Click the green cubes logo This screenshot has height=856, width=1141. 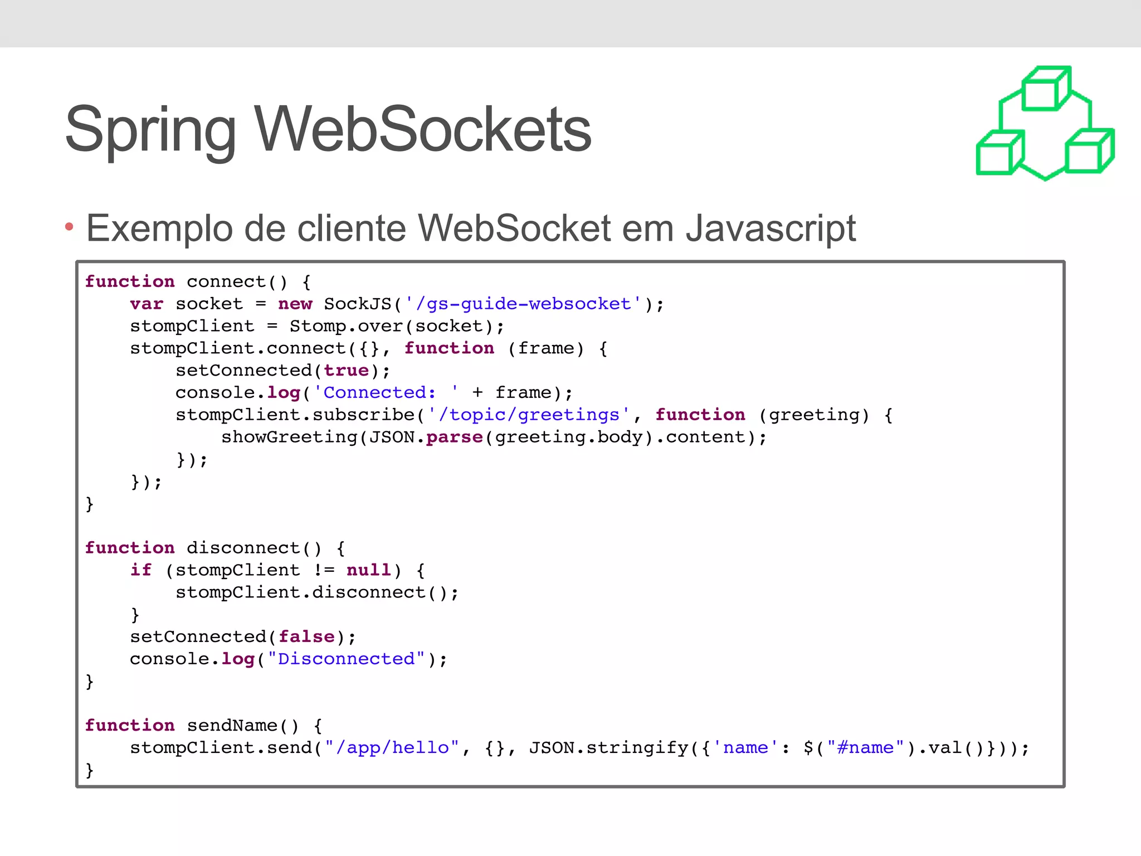(1045, 123)
